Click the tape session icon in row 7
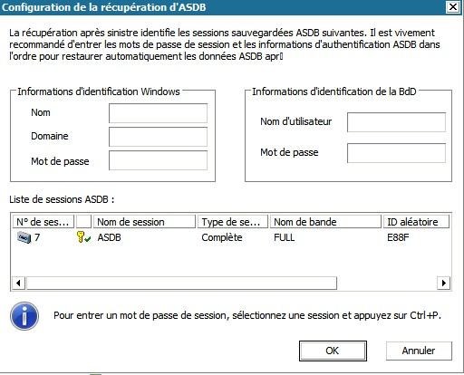The image size is (464, 375). click(x=24, y=237)
